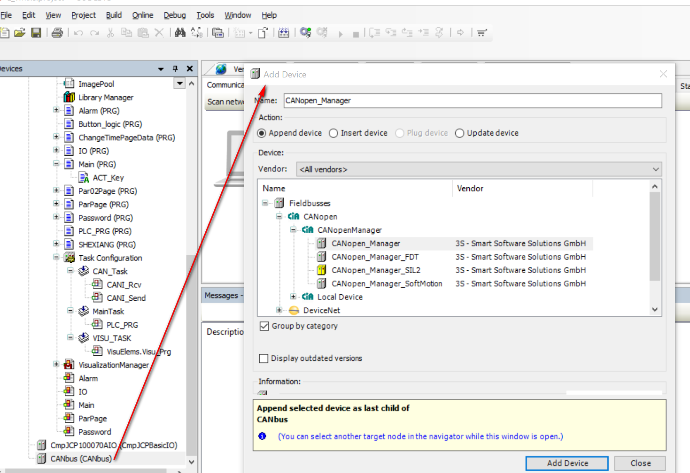690x473 pixels.
Task: Open the Online menu
Action: 142,15
